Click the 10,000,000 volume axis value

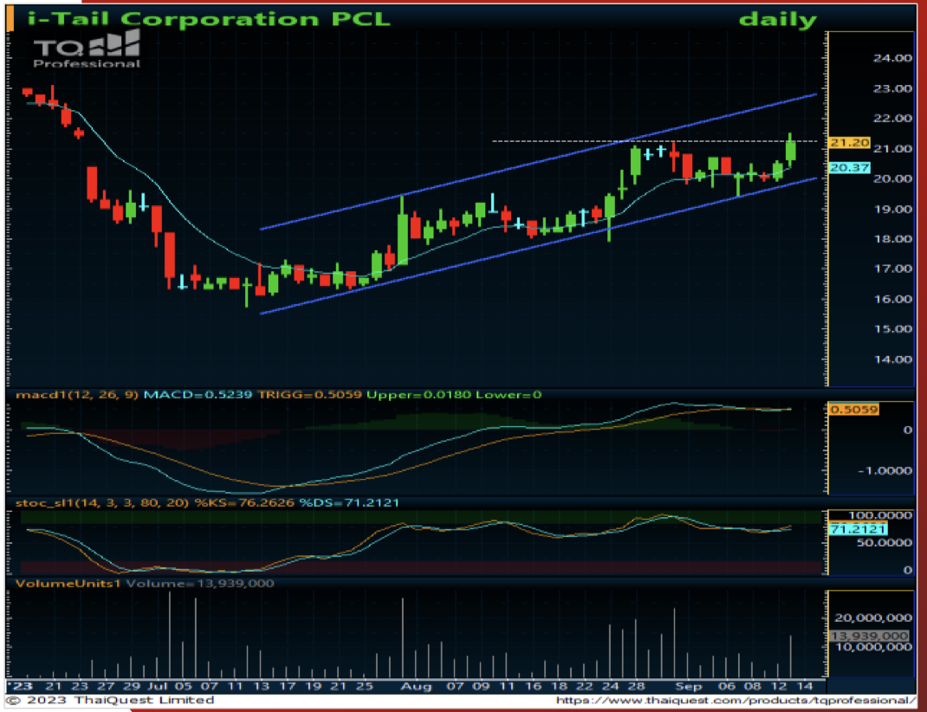click(x=873, y=648)
